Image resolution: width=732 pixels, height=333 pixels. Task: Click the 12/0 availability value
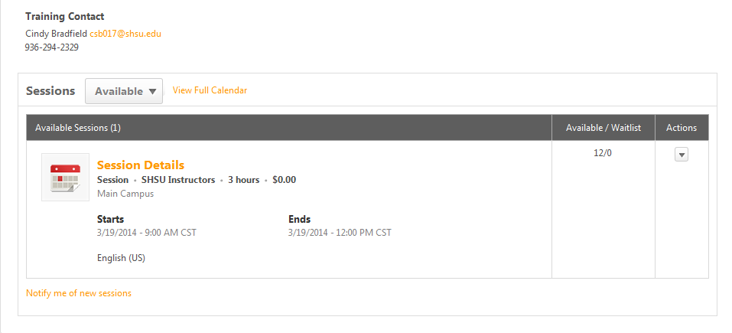[603, 153]
